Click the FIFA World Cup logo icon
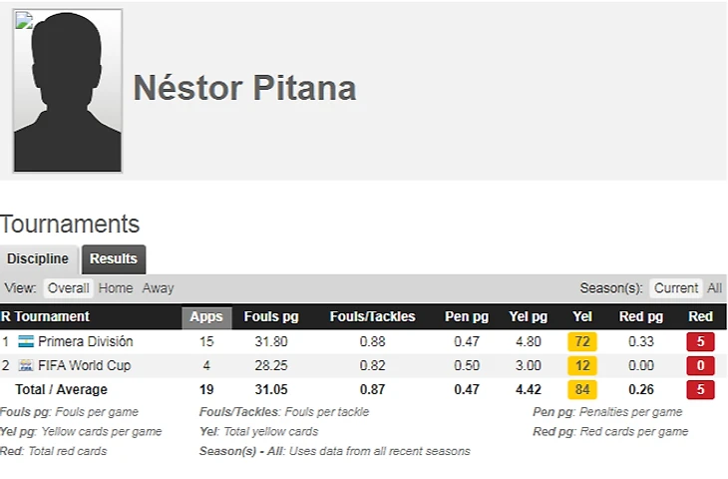This screenshot has height=479, width=728. click(x=26, y=366)
